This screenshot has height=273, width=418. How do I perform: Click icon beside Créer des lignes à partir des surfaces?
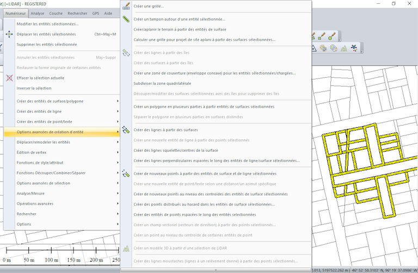coord(126,130)
